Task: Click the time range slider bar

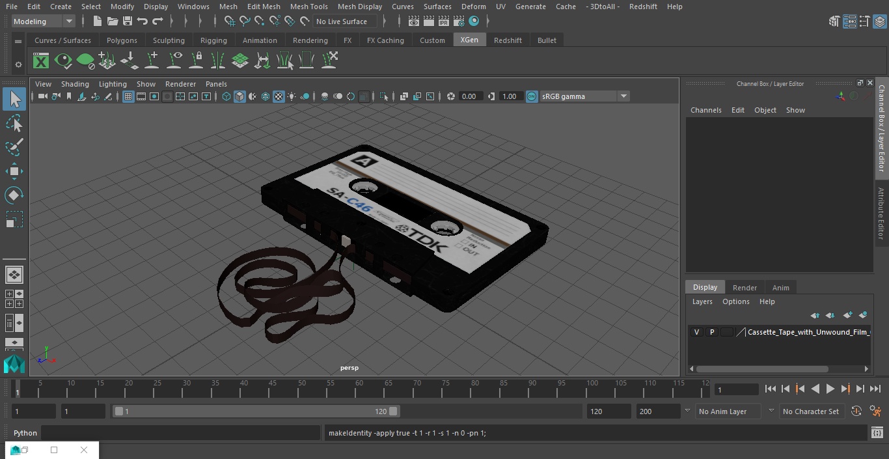Action: (x=256, y=411)
